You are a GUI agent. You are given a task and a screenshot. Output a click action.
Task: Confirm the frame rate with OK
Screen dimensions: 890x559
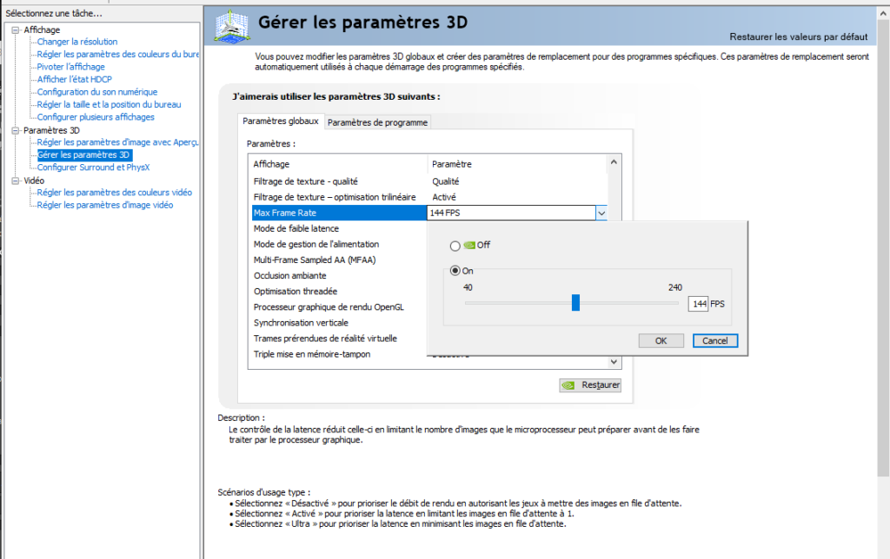point(661,340)
